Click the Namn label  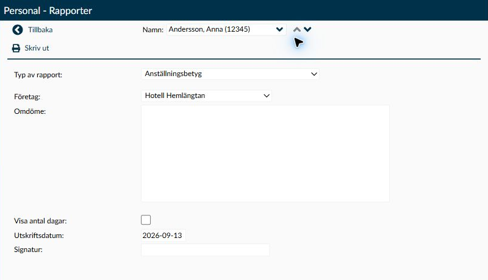click(x=153, y=30)
